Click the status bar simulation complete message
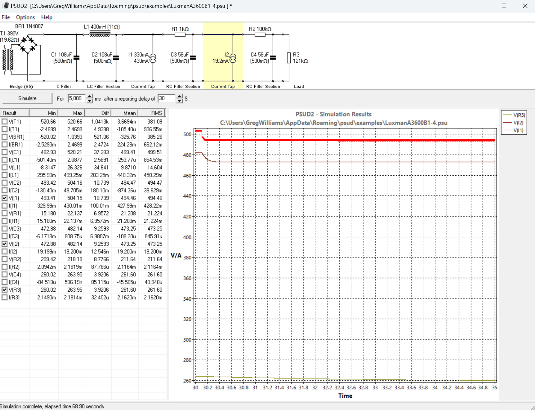The width and height of the screenshot is (535, 410). coord(52,406)
